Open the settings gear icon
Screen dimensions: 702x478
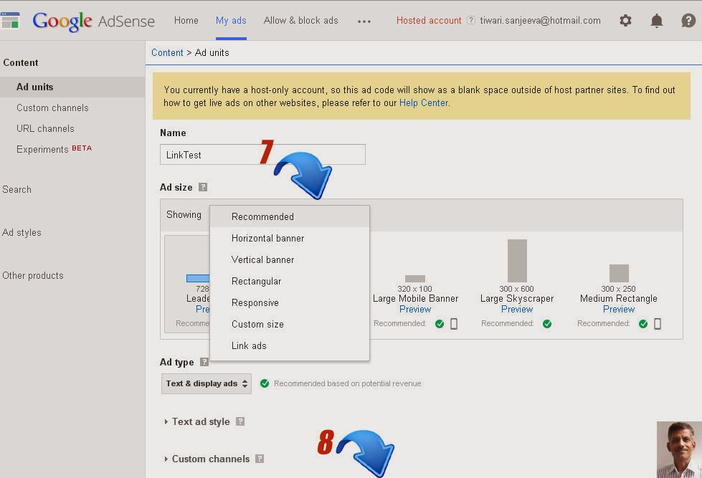(625, 21)
